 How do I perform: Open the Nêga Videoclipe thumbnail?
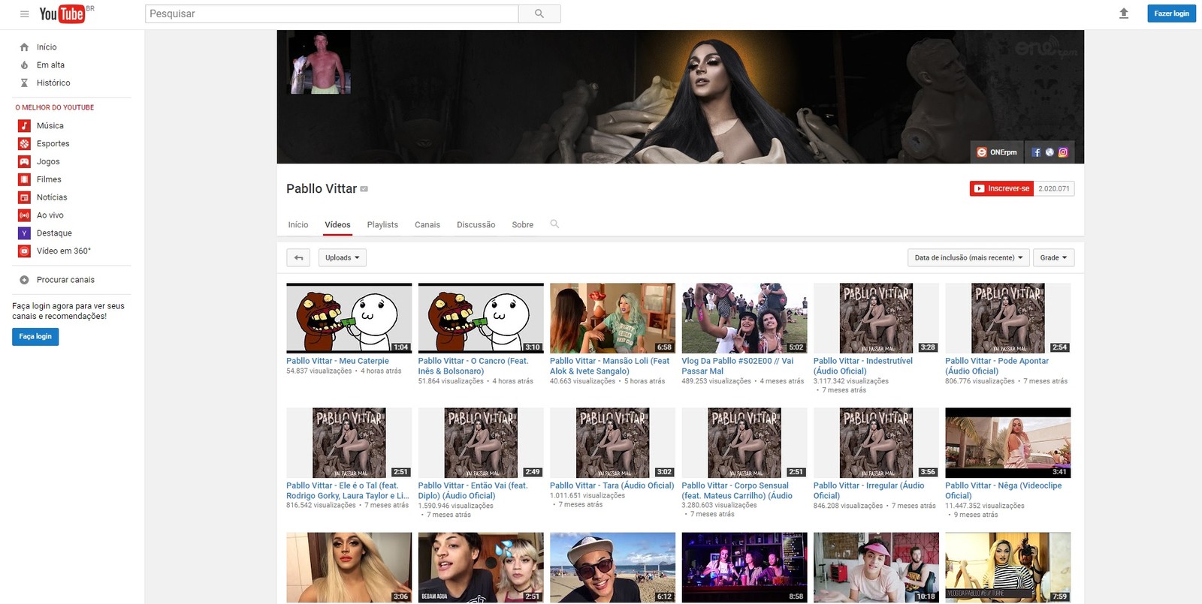click(1008, 443)
